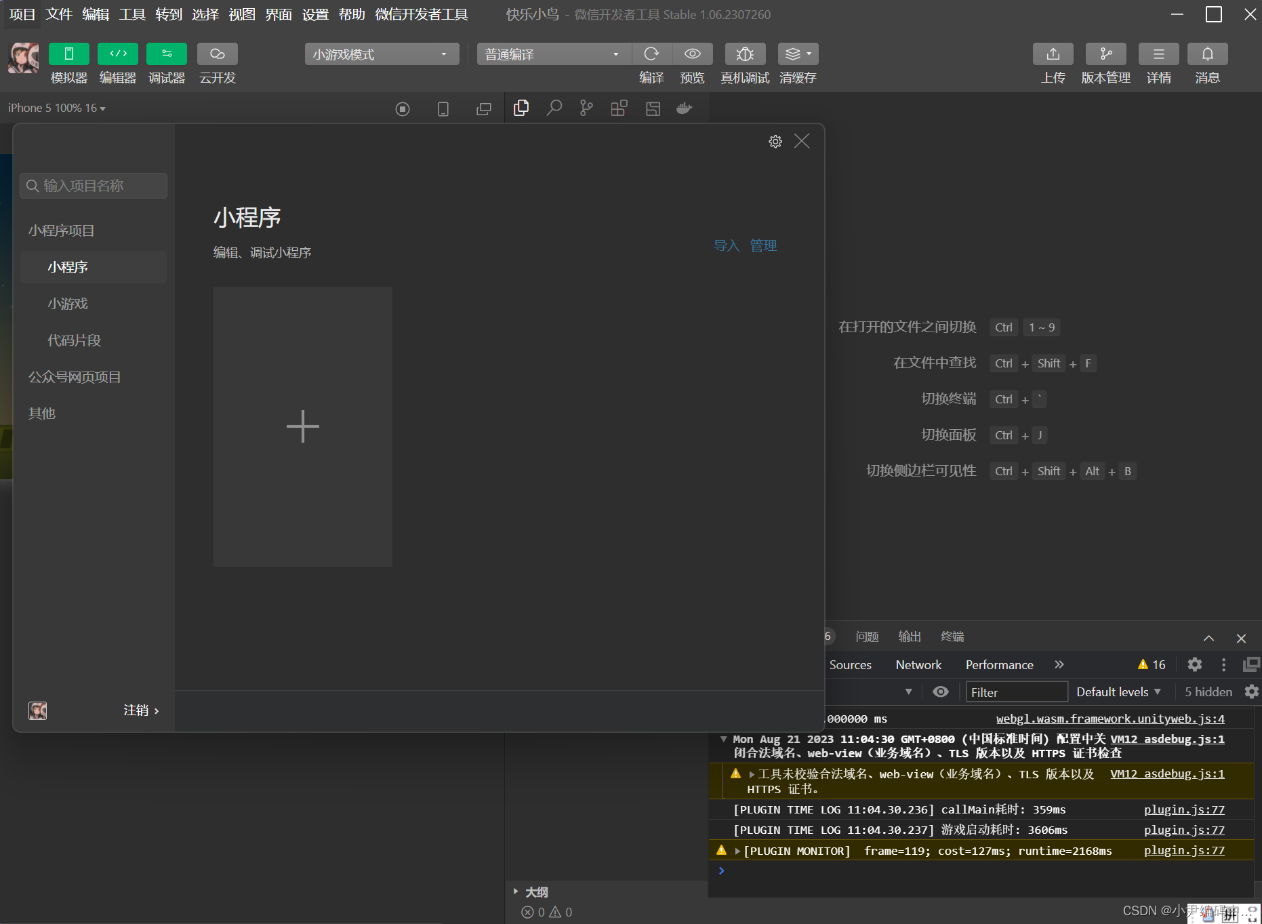This screenshot has width=1262, height=924.
Task: Start 真机调试 real device debugging
Action: pos(745,54)
